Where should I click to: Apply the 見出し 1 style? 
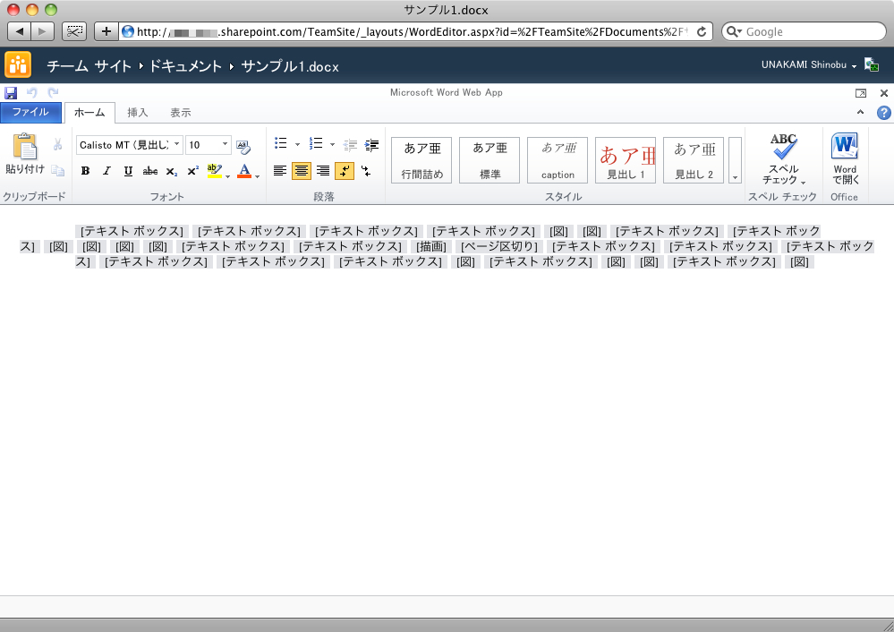pos(626,160)
